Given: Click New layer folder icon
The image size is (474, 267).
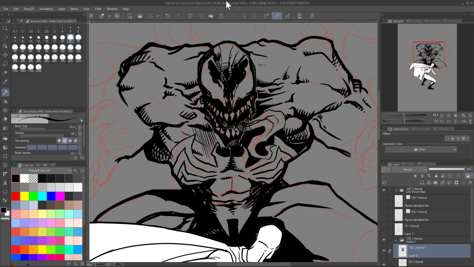Looking at the screenshot, I should (435, 182).
